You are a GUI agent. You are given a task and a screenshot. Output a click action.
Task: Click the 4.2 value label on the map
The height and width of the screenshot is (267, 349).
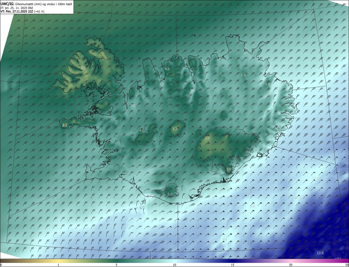tap(142, 130)
